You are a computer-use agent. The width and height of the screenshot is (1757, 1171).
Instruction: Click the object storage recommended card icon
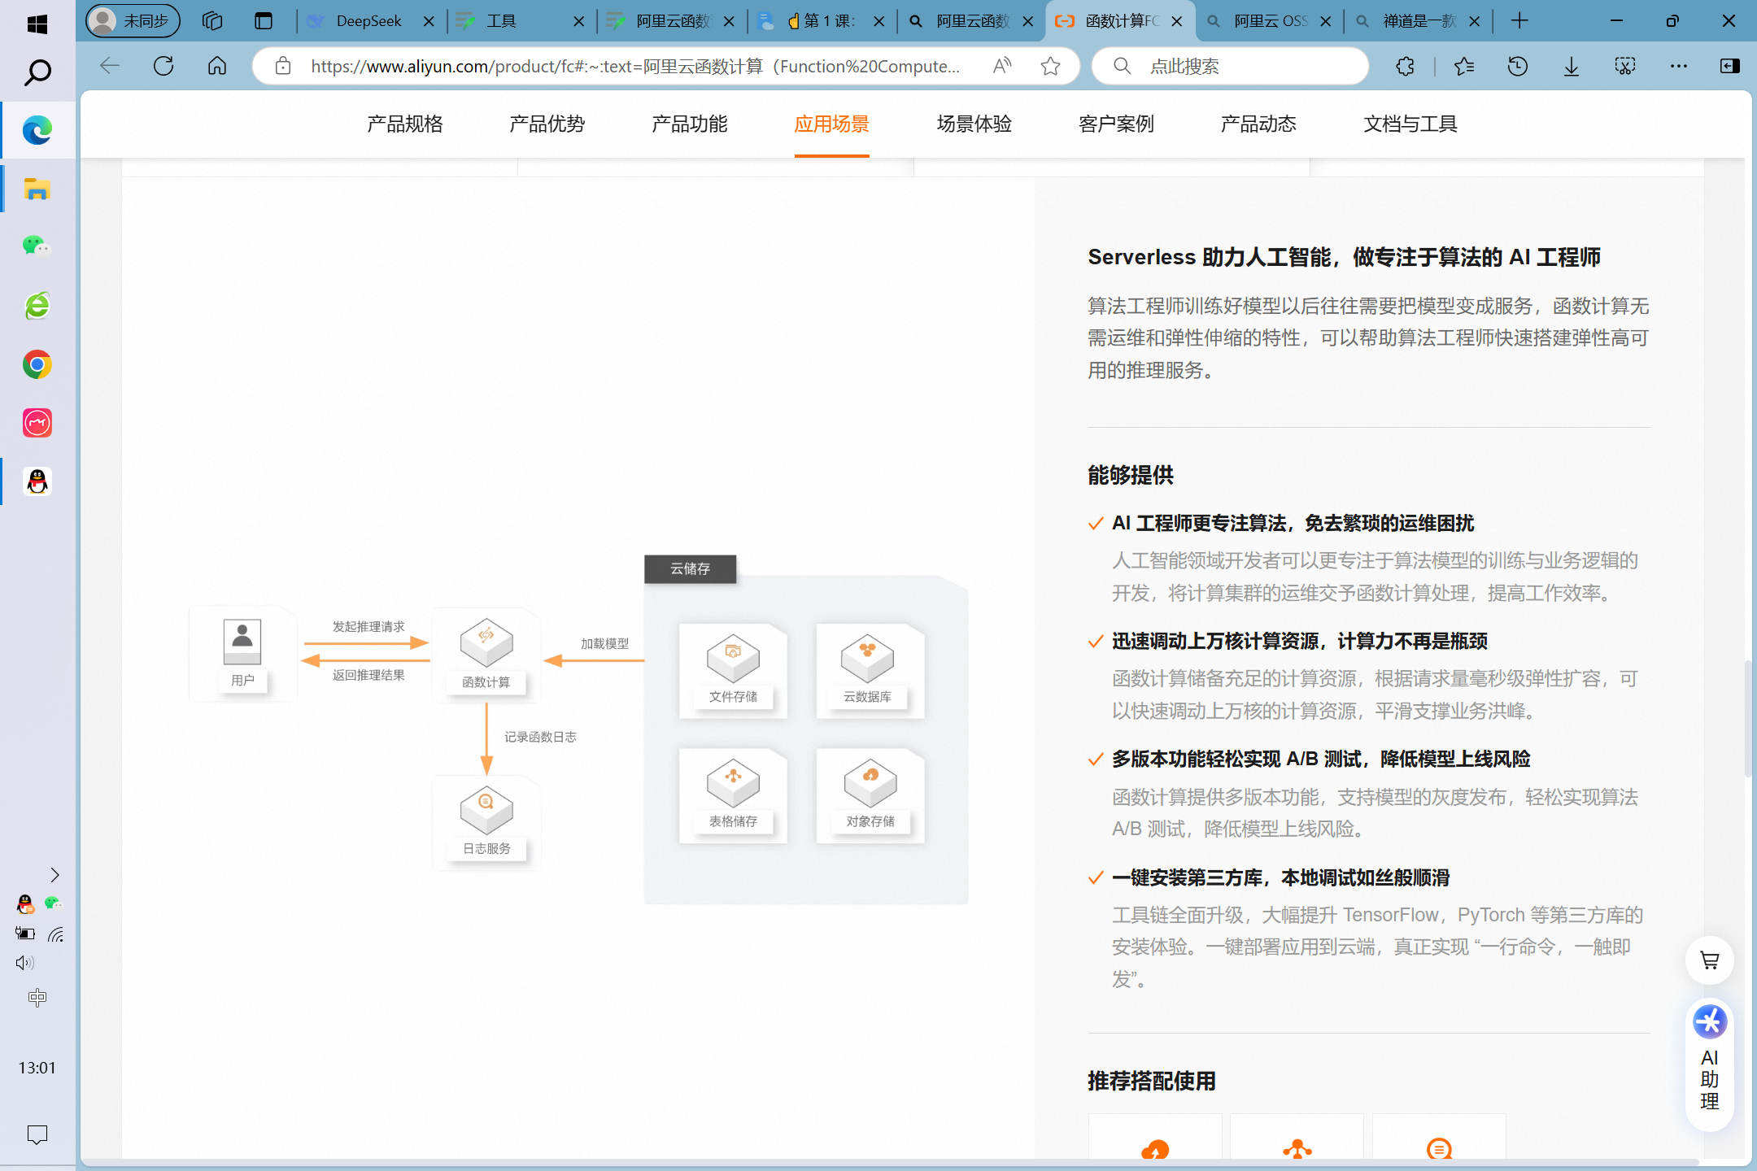pyautogui.click(x=1155, y=1149)
